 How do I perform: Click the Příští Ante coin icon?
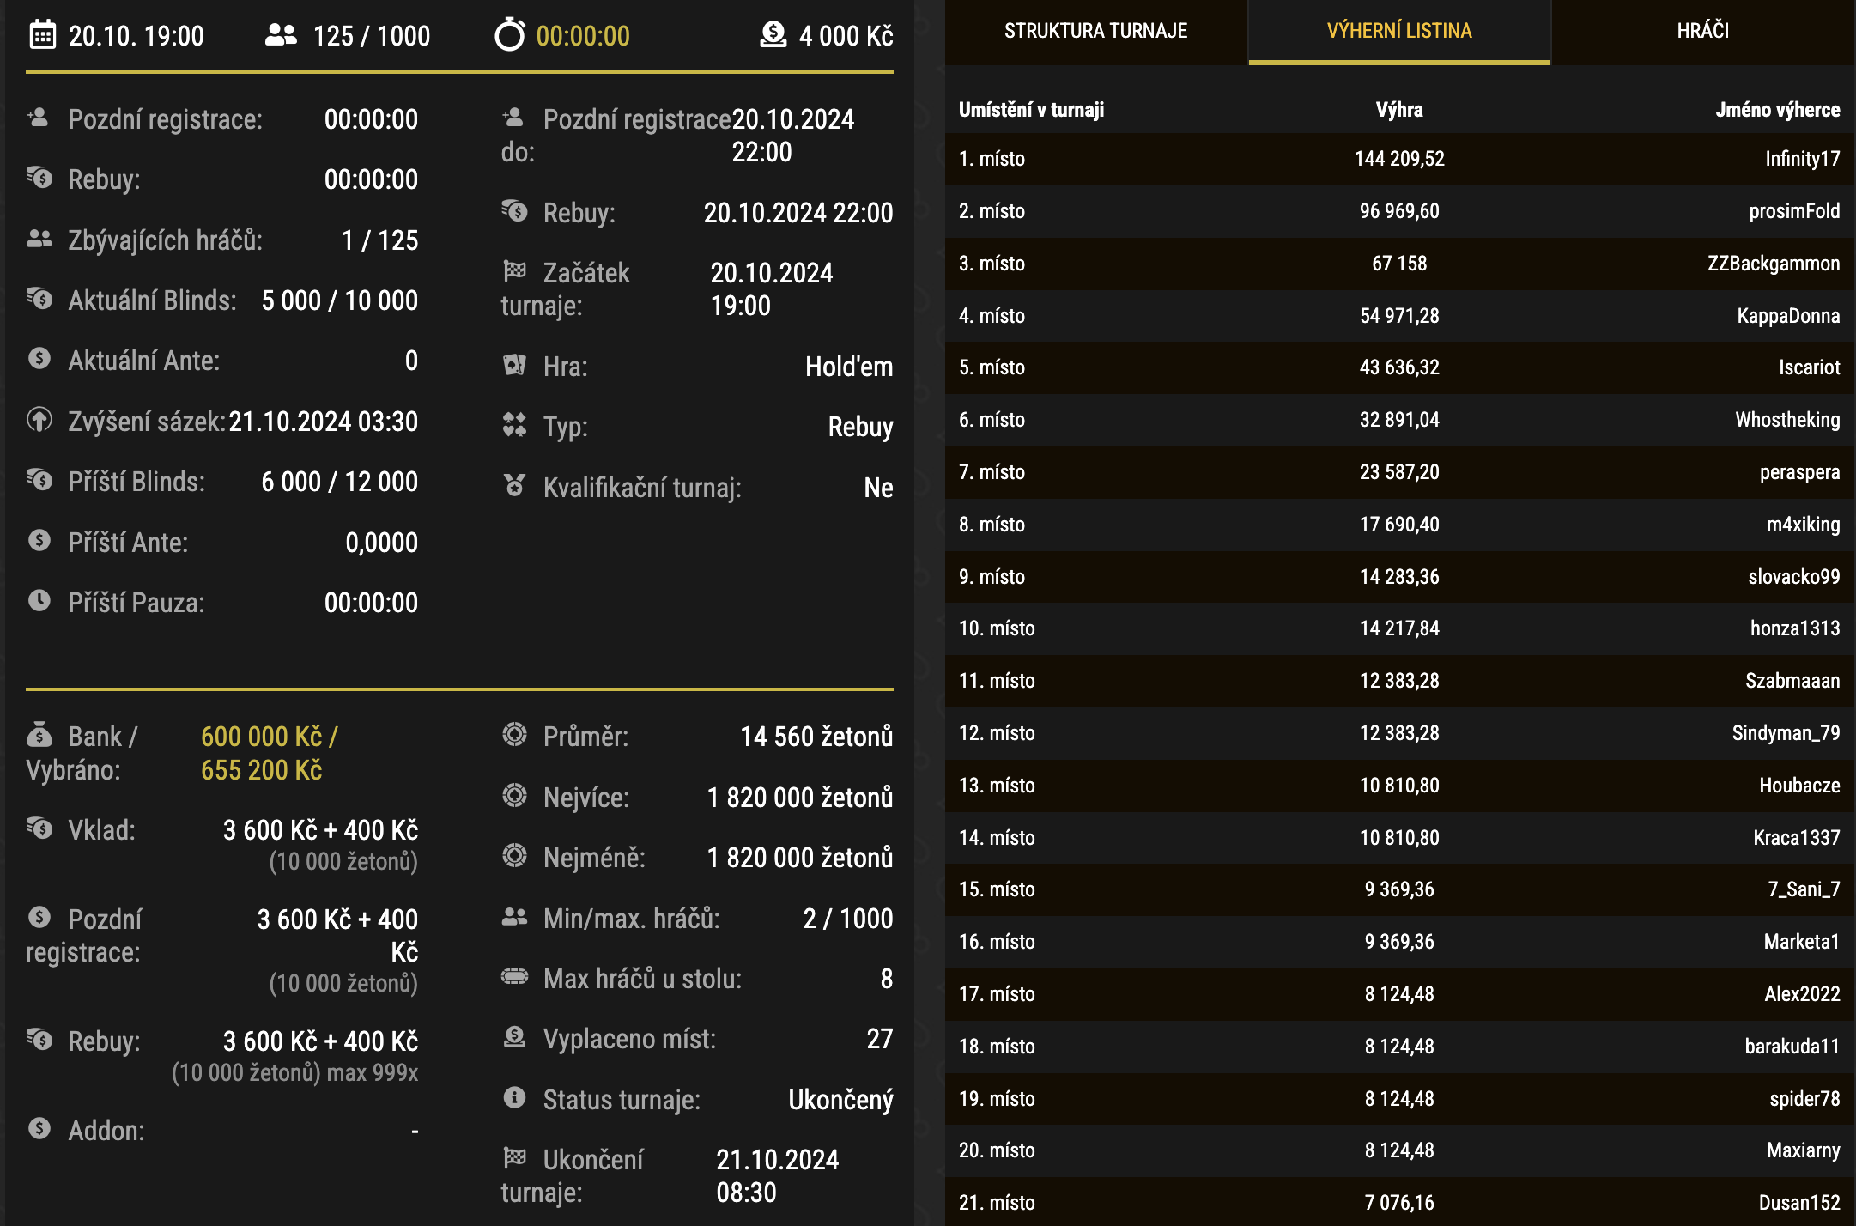point(39,541)
